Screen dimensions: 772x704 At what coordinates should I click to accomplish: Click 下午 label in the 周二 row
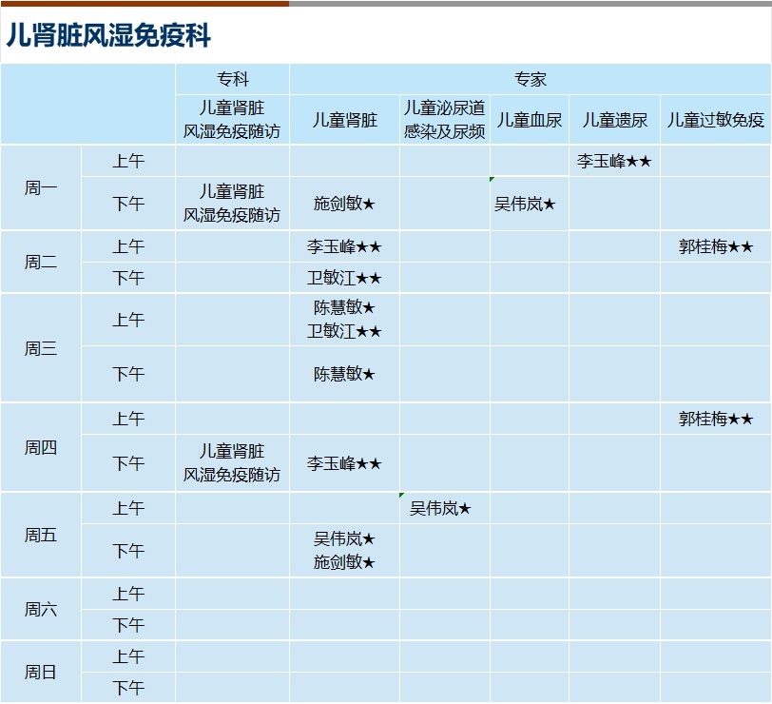coord(128,278)
